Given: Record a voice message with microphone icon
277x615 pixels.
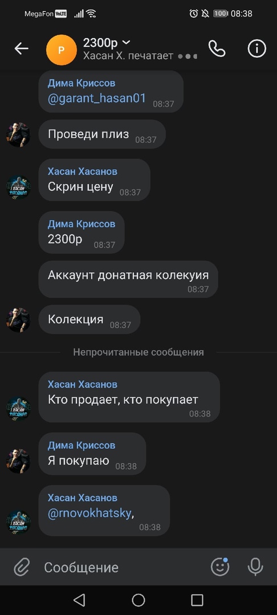Looking at the screenshot, I should pos(255,567).
